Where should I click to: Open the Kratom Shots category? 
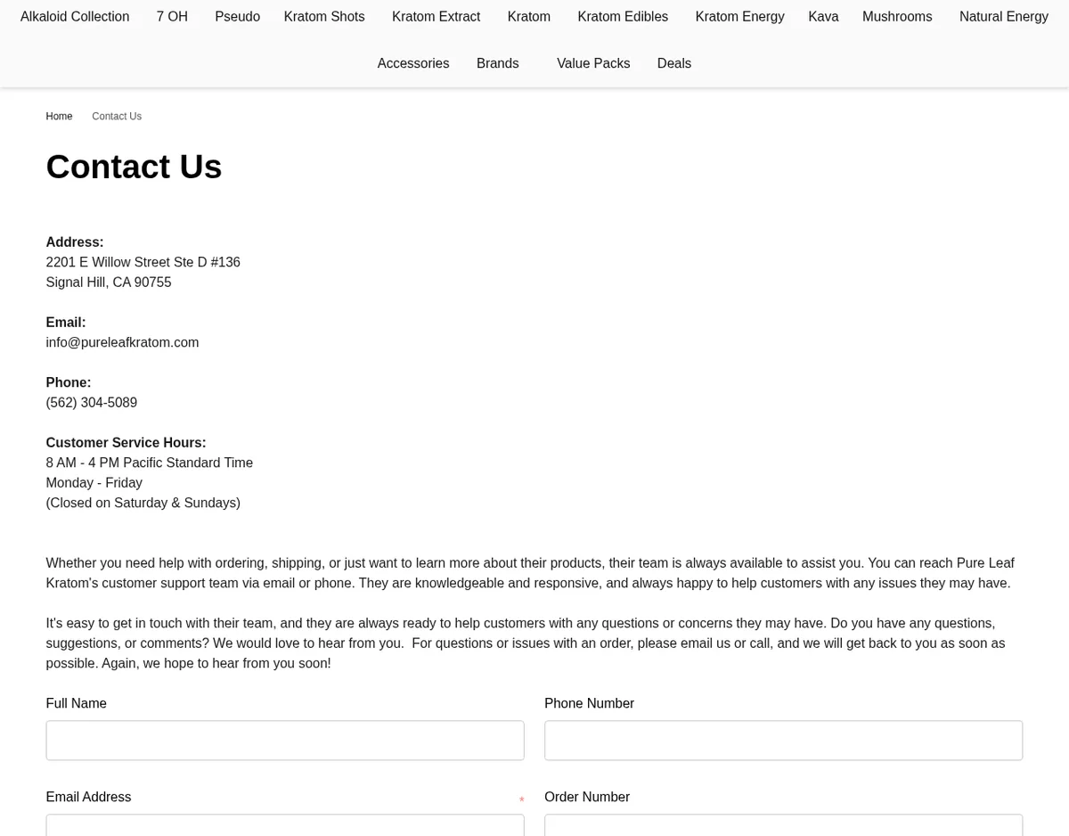coord(324,16)
